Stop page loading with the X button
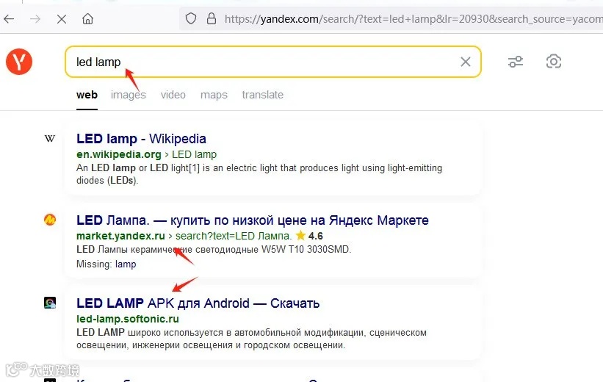 pyautogui.click(x=62, y=19)
